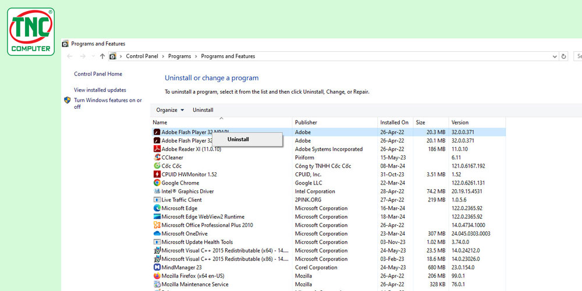Click the Back navigation arrow
Viewport: 582px width, 291px height.
pos(69,56)
